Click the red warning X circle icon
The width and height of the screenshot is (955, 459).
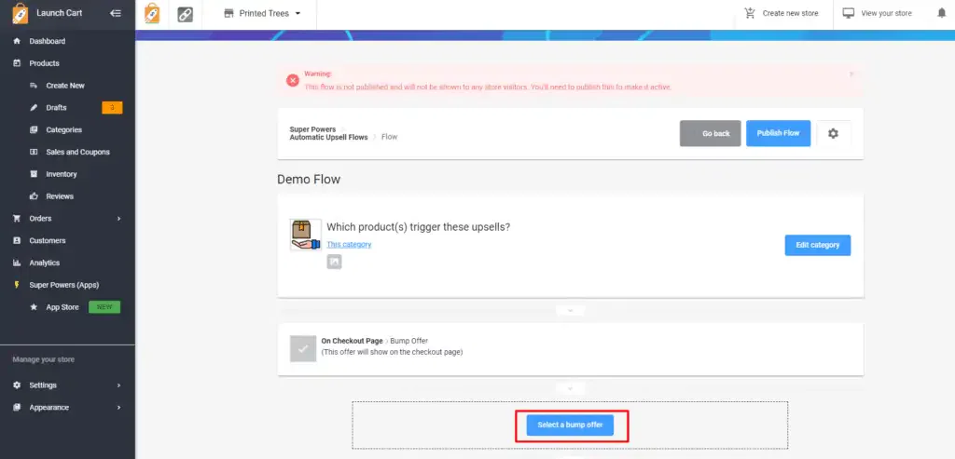[x=293, y=80]
